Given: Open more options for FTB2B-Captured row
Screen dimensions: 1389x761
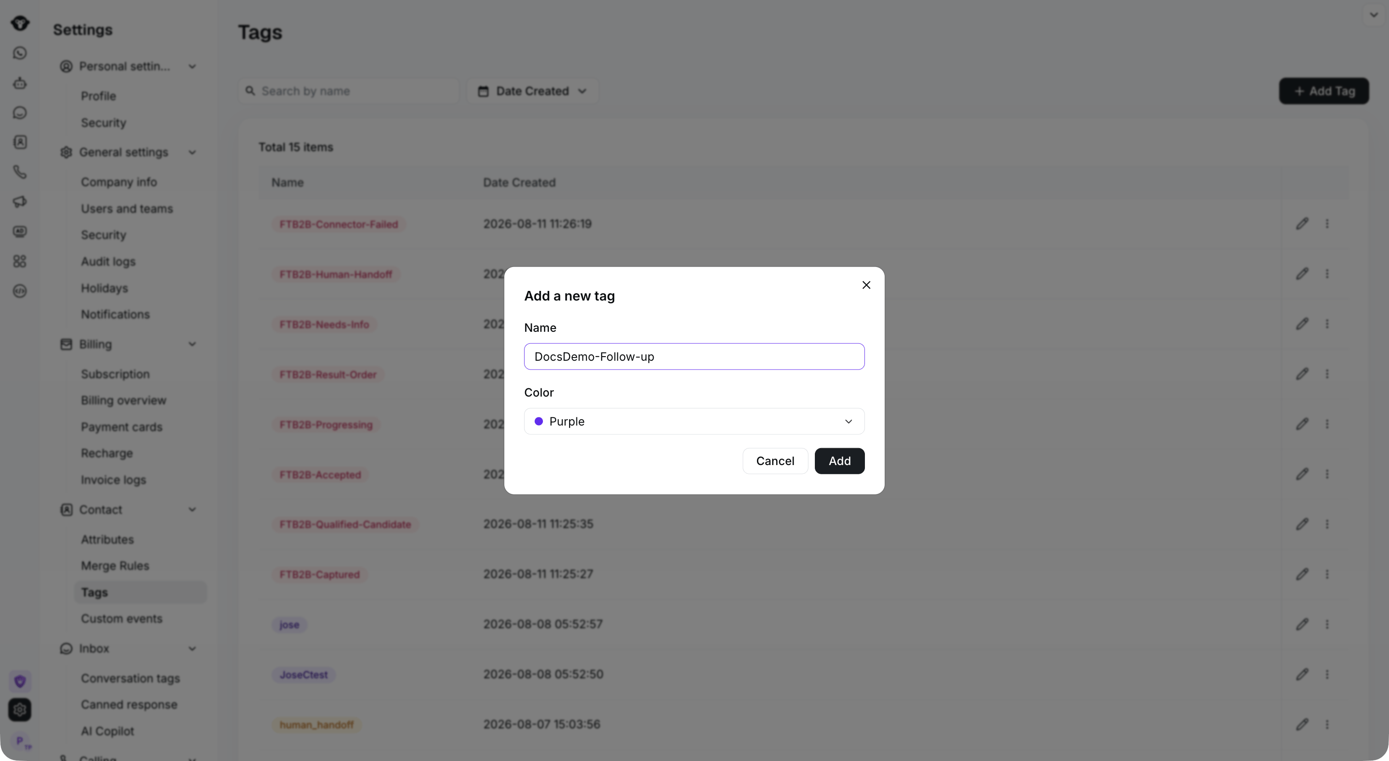Looking at the screenshot, I should tap(1327, 574).
